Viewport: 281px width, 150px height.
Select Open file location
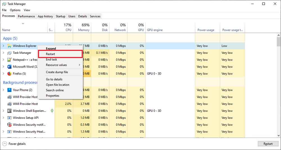pos(60,85)
